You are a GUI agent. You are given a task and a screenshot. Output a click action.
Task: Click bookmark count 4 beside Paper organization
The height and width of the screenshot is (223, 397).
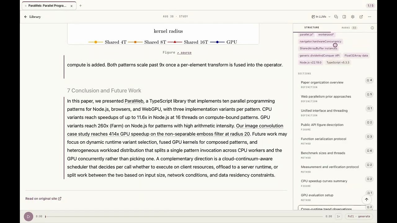point(369,80)
